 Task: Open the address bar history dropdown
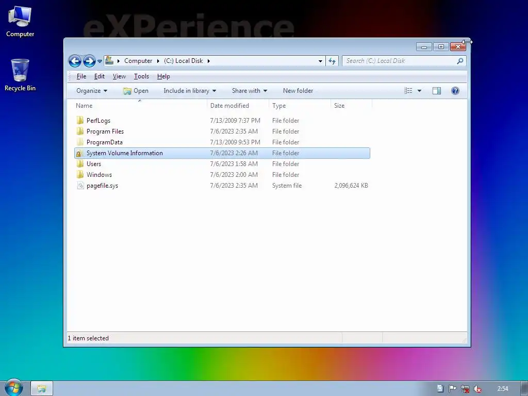320,61
